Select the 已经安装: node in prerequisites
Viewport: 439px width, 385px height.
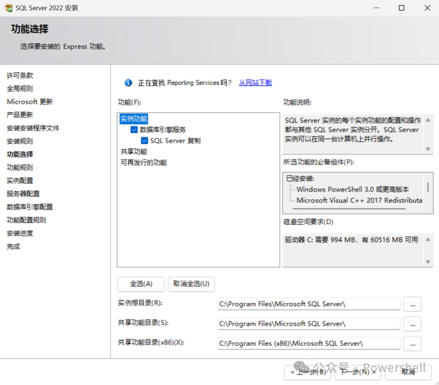pos(300,178)
